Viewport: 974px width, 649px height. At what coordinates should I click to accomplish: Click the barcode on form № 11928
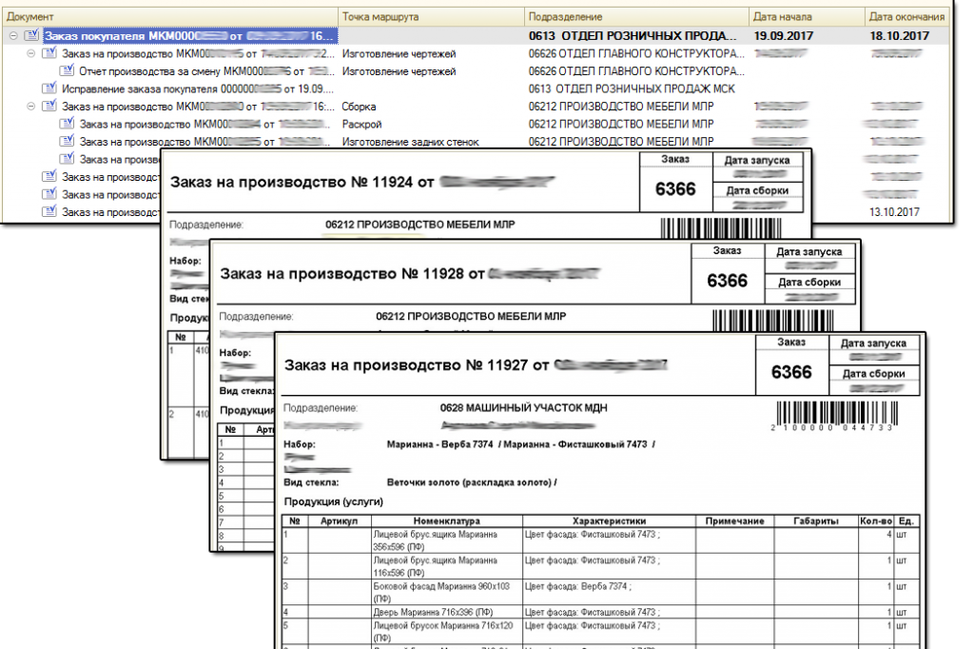[772, 320]
